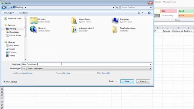194x109 pixels.
Task: Open the address bar history dropdown
Action: [114, 8]
